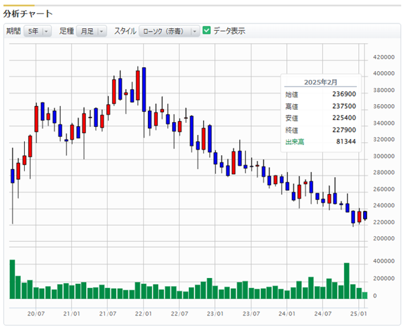Image resolution: width=404 pixels, height=329 pixels.
Task: Open the スタイル ローソク(赤青) dropdown
Action: 169,31
